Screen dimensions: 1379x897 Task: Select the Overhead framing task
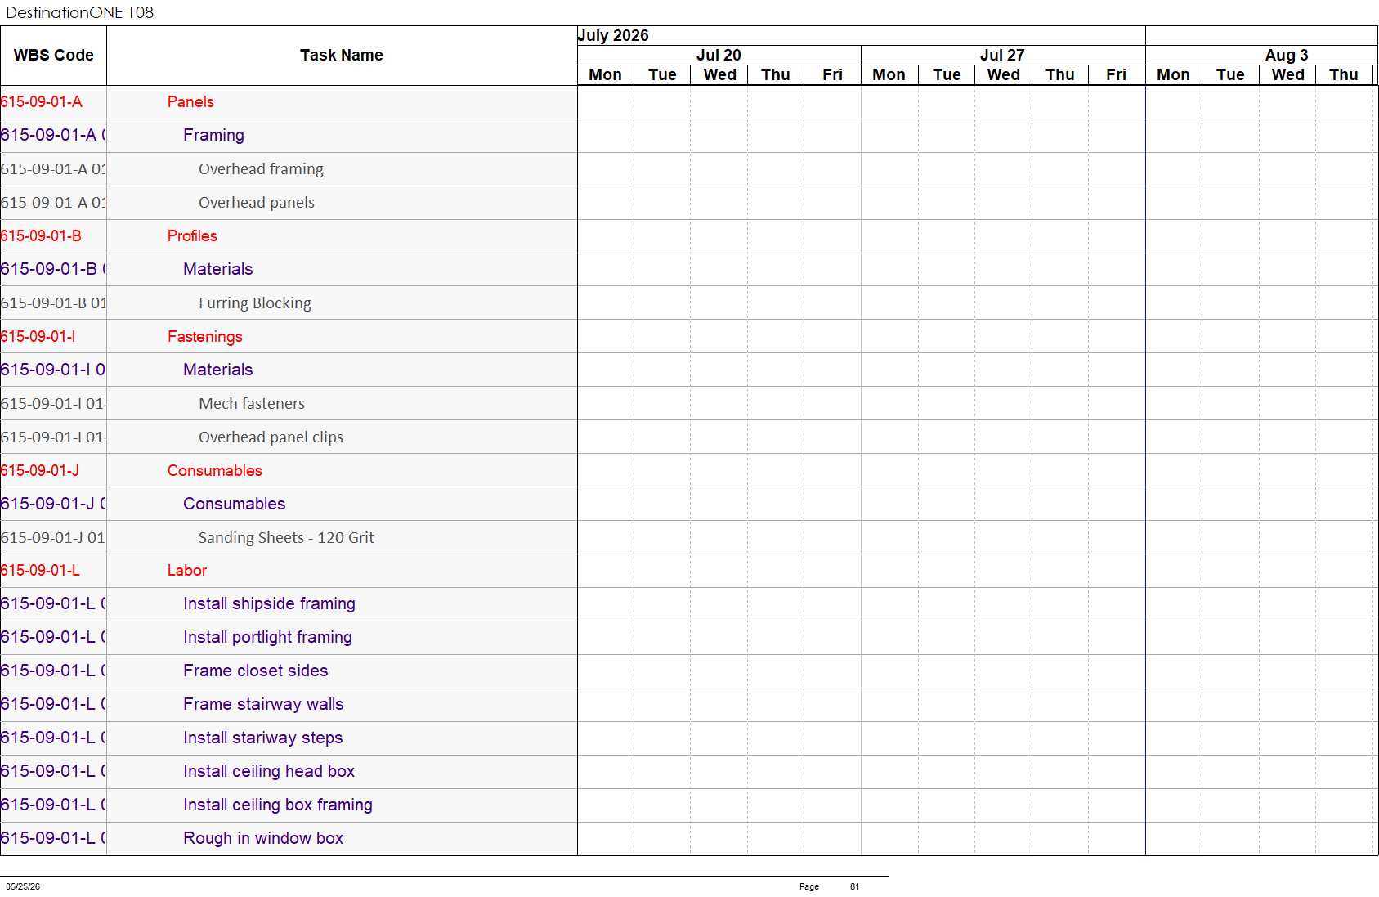coord(261,169)
